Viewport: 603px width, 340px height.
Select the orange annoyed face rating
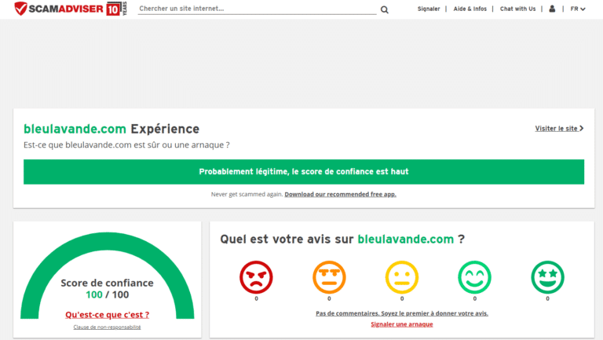[x=329, y=276]
